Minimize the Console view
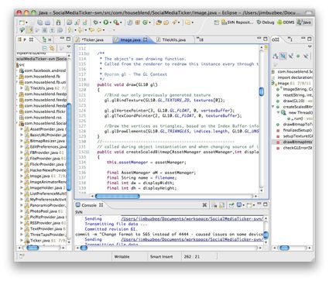This screenshot has width=329, height=281. point(259,204)
